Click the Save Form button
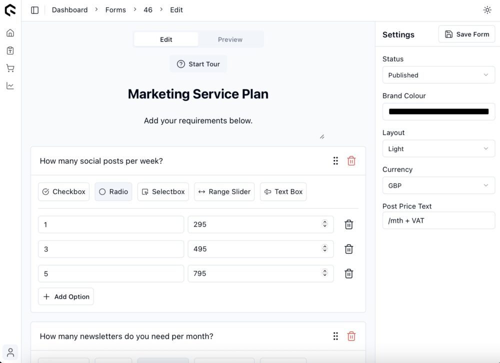The height and width of the screenshot is (363, 500). [x=467, y=34]
